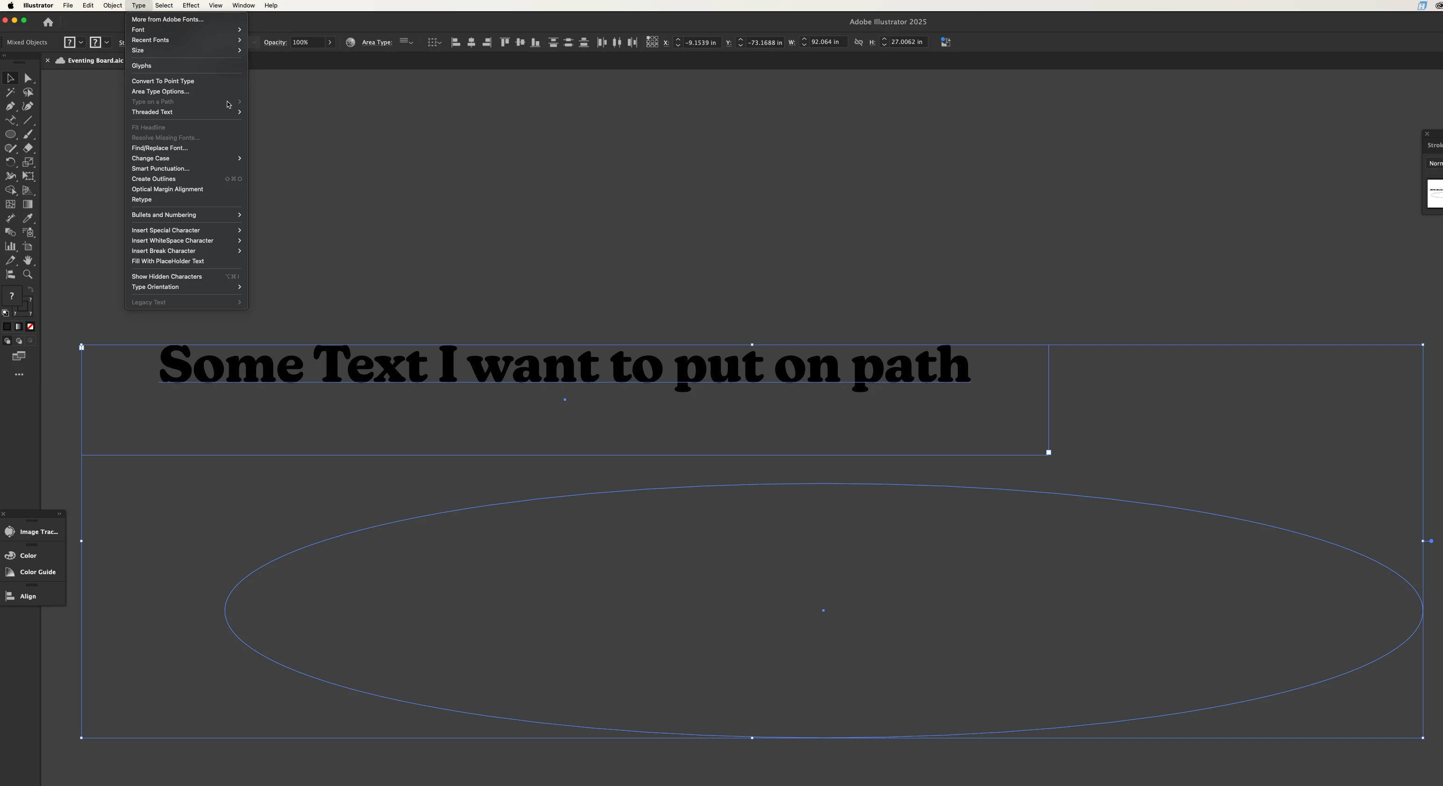Open the Select menu in menu bar

pos(164,5)
